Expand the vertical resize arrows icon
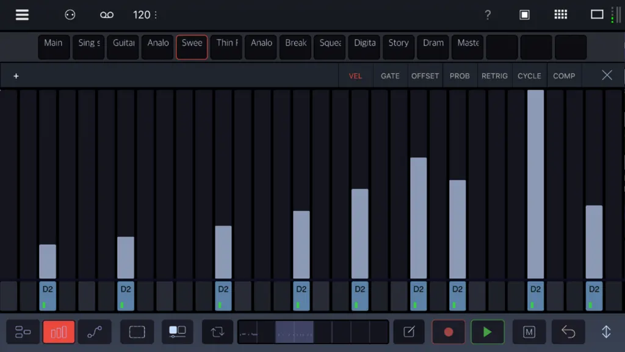The height and width of the screenshot is (352, 625). (606, 332)
